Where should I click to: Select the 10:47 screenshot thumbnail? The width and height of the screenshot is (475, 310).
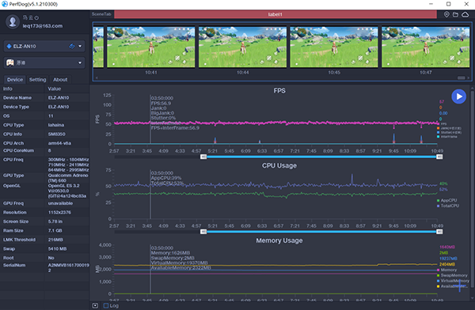(426, 47)
